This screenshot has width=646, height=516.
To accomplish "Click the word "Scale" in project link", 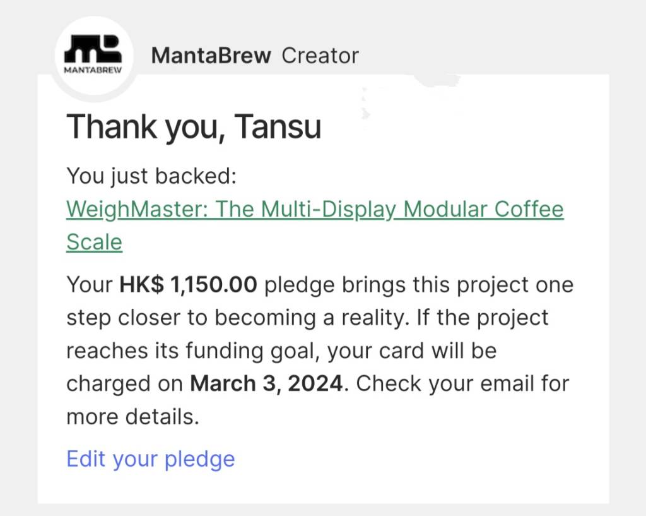I will click(94, 242).
